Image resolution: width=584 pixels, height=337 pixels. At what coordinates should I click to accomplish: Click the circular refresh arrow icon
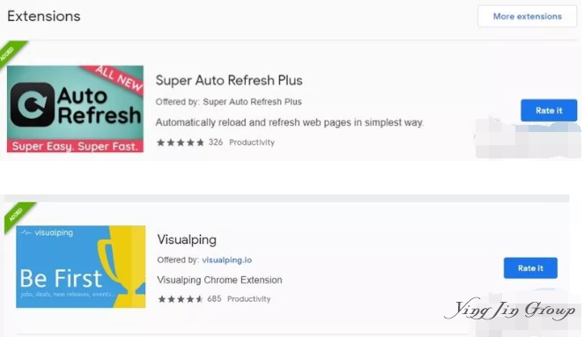pyautogui.click(x=33, y=105)
